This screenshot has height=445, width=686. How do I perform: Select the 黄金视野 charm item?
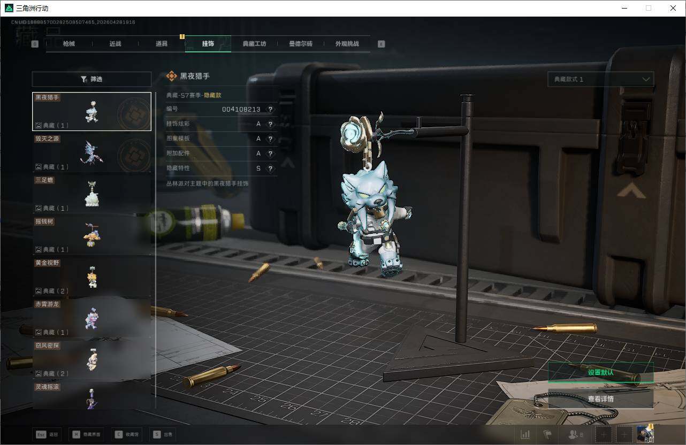(x=92, y=277)
